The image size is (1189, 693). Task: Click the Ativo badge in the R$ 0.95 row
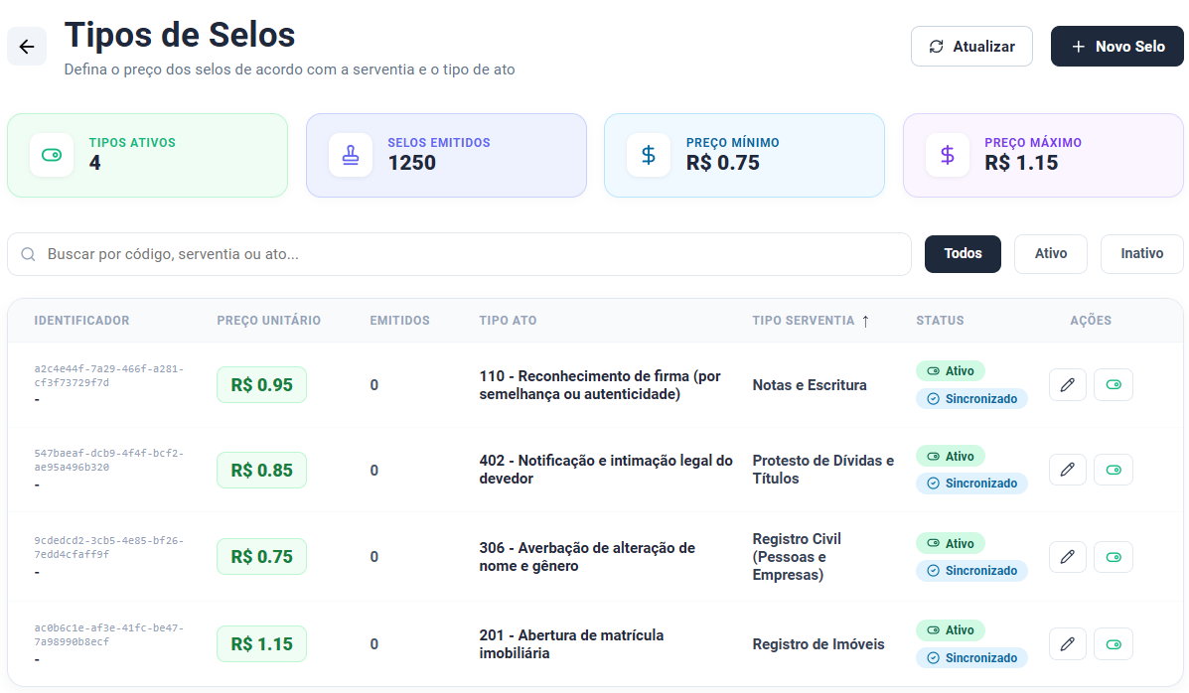tap(951, 371)
